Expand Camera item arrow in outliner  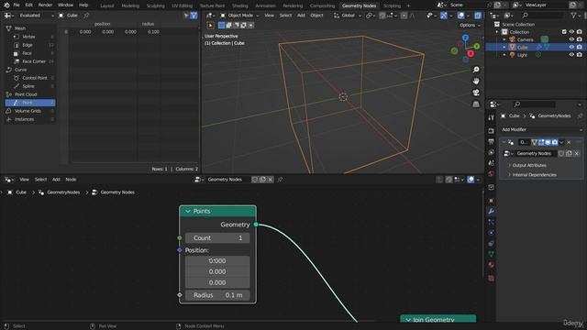pos(504,39)
